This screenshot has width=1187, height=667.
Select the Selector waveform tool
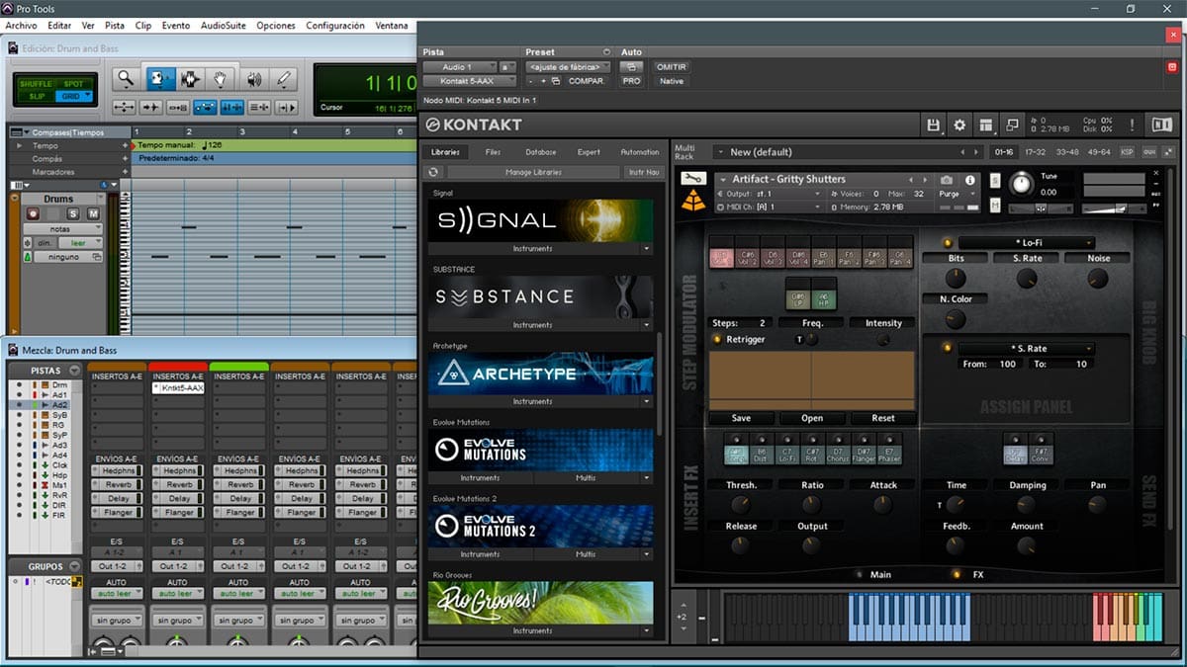coord(190,79)
